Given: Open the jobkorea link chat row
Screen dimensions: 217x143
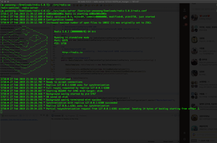Looking at the screenshot, I should click(x=204, y=62).
